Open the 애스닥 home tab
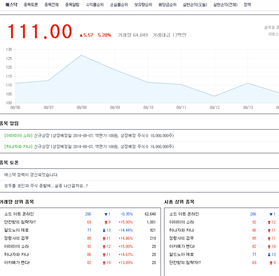279x276 pixels. click(x=11, y=5)
